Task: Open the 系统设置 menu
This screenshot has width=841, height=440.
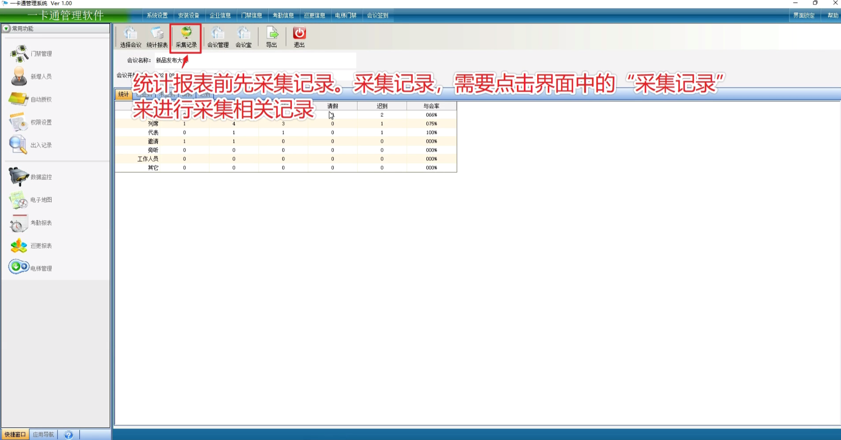Action: coord(157,16)
